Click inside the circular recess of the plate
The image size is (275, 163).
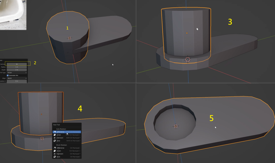(x=175, y=123)
